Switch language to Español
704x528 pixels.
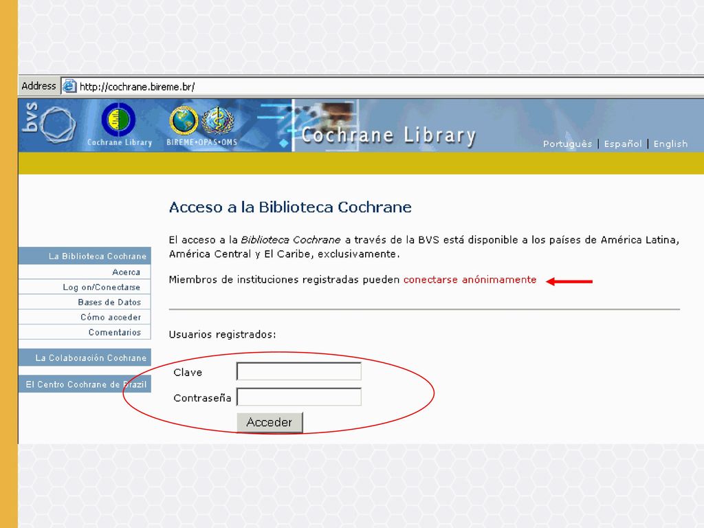point(623,144)
